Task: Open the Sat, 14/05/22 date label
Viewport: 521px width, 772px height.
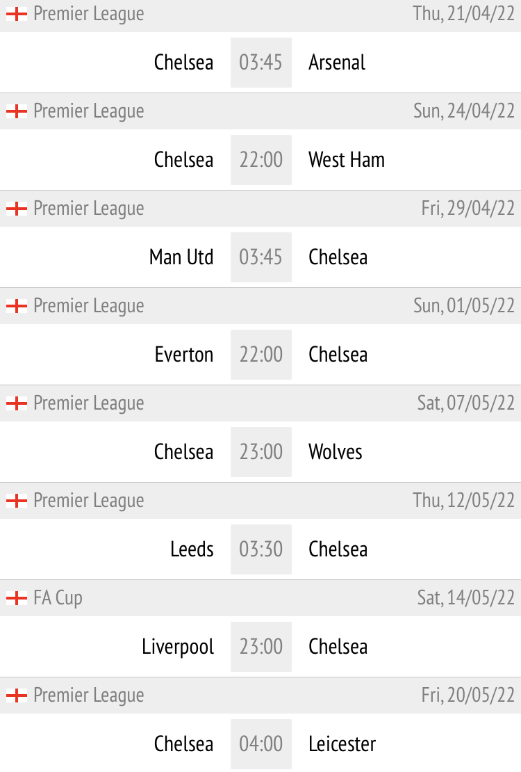Action: tap(466, 598)
